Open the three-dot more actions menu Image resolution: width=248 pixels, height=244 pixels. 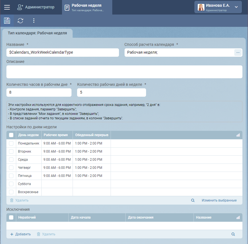point(34,21)
